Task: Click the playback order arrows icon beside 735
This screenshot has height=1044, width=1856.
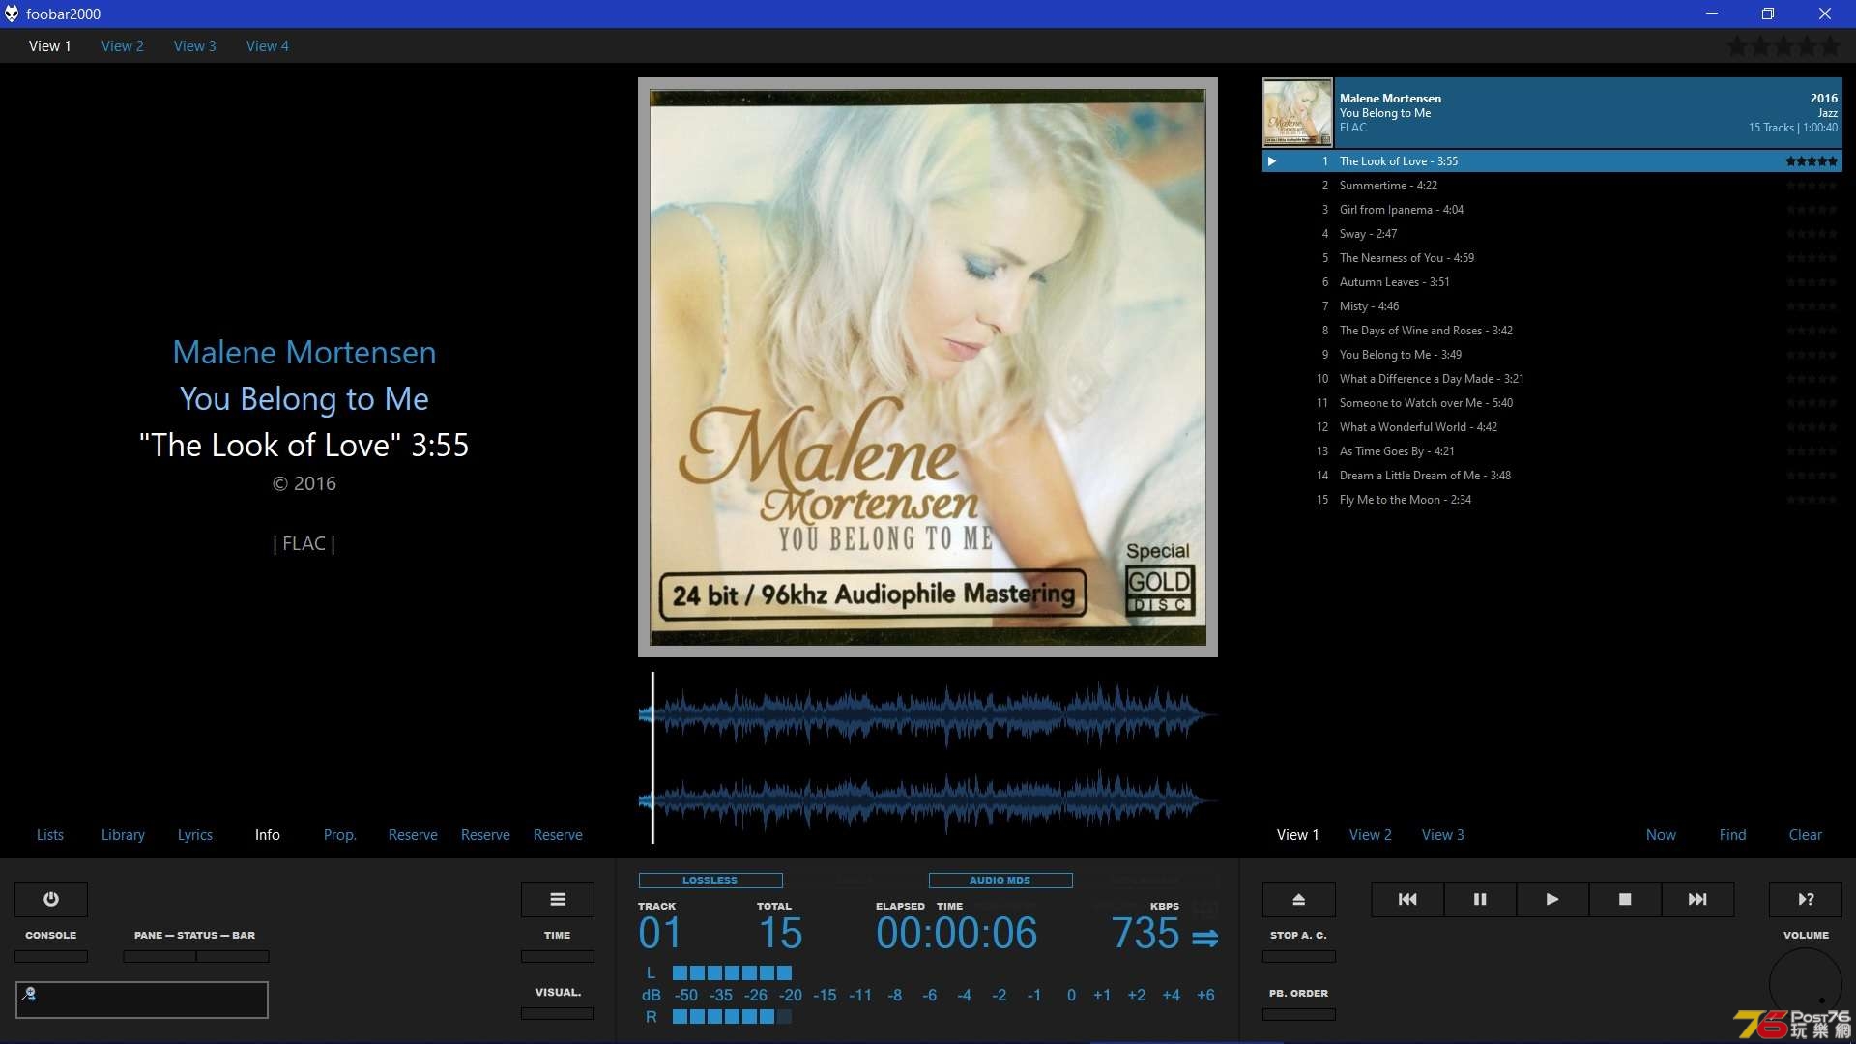Action: click(x=1205, y=938)
